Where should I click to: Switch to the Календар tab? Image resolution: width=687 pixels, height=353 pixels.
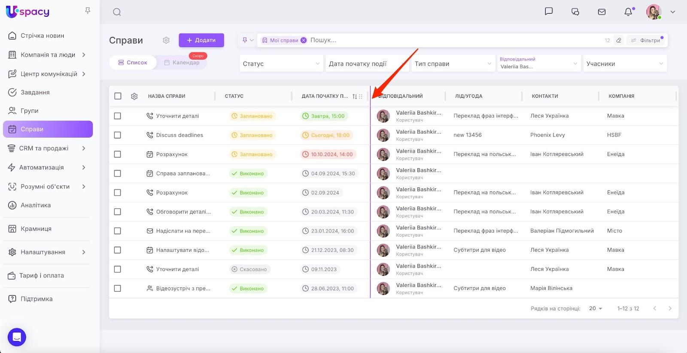point(182,63)
